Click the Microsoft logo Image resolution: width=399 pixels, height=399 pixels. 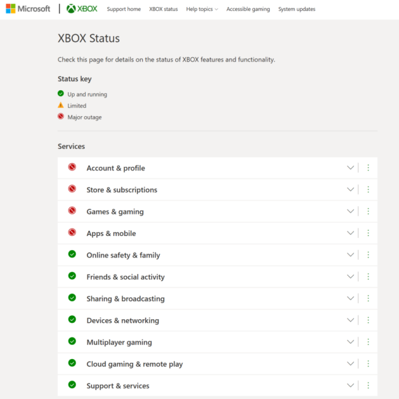(x=28, y=8)
